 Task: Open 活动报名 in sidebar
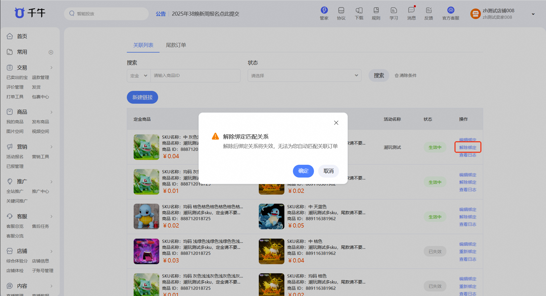pyautogui.click(x=15, y=157)
